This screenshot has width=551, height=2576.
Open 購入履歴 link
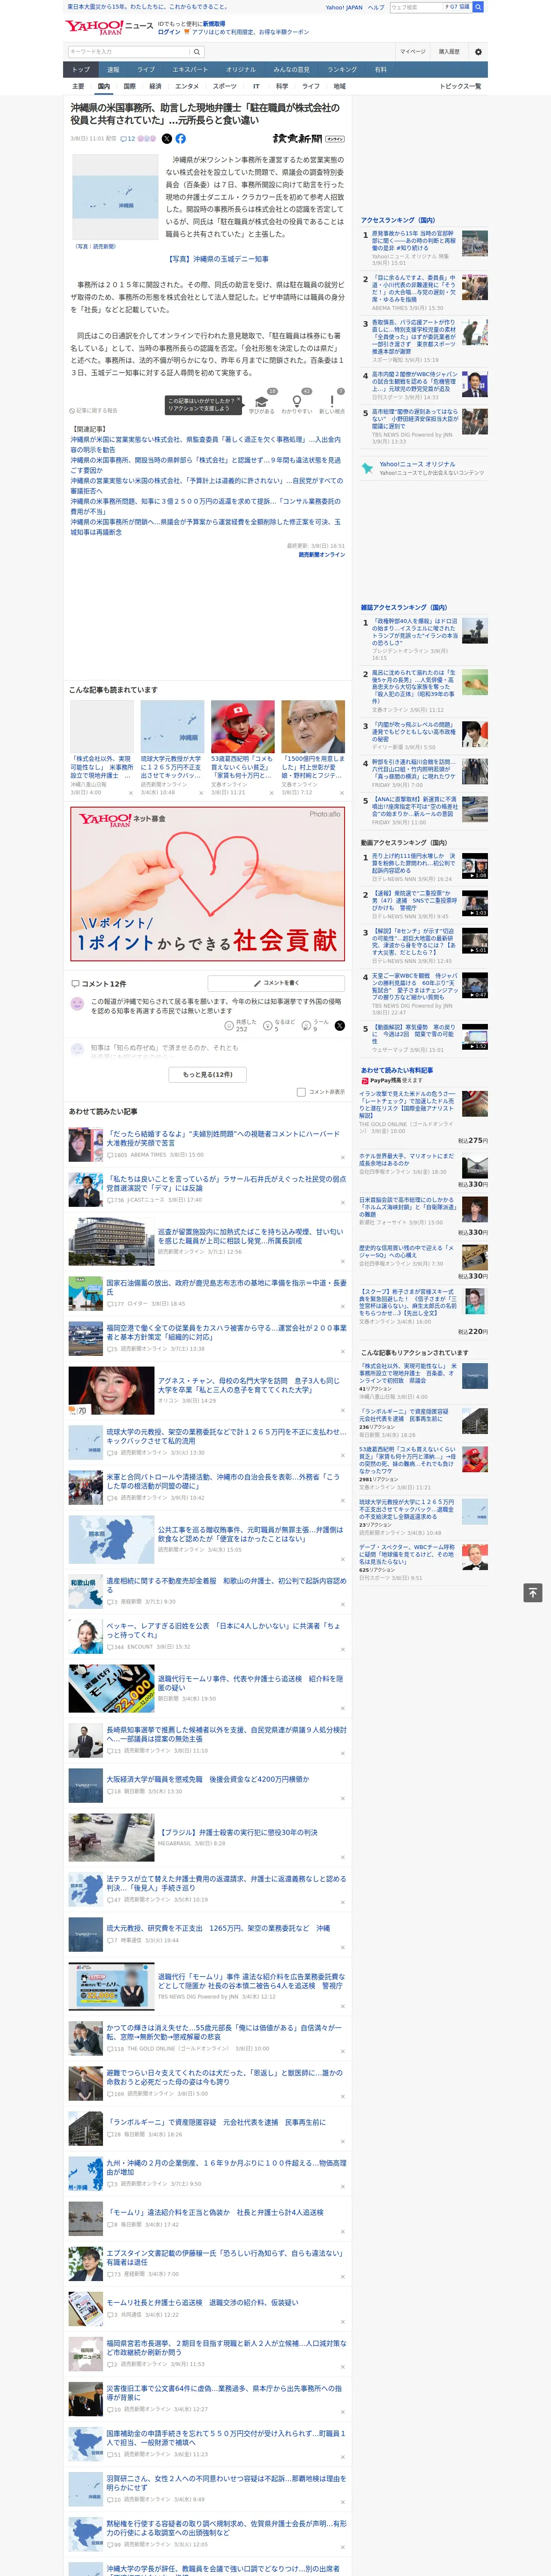[x=449, y=51]
